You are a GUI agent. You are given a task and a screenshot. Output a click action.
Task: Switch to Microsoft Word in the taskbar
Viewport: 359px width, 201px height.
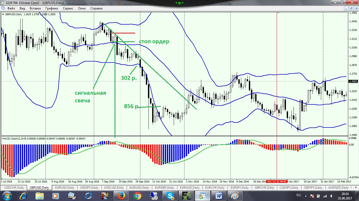click(x=219, y=196)
